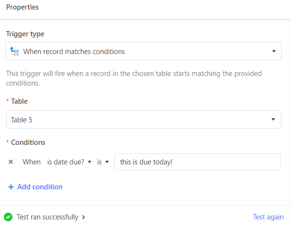Click 'Test again' link
Image resolution: width=290 pixels, height=228 pixels.
[x=268, y=217]
